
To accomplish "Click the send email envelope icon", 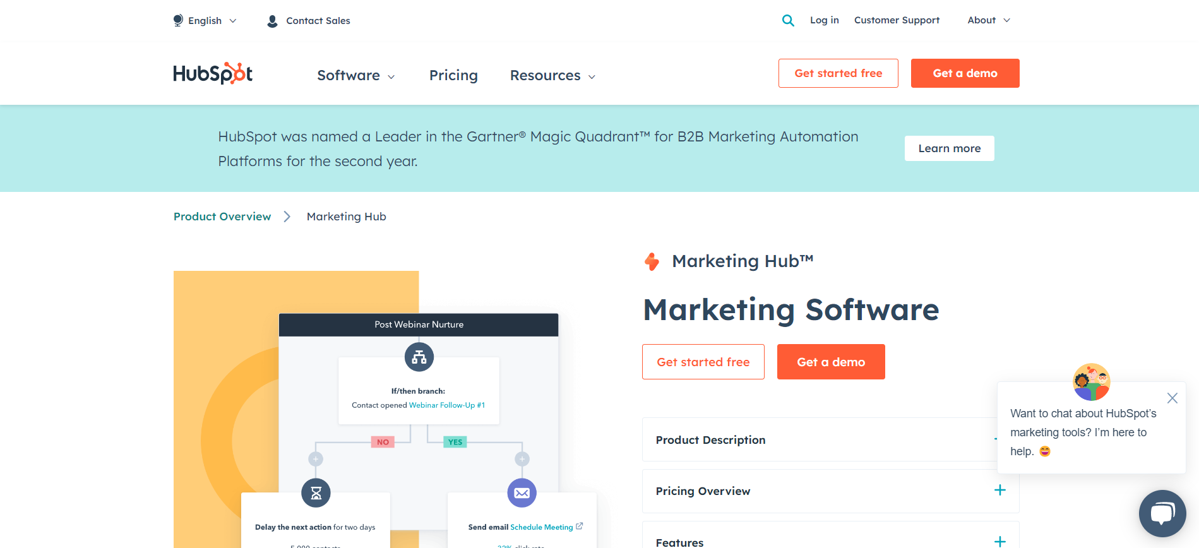I will pos(522,493).
